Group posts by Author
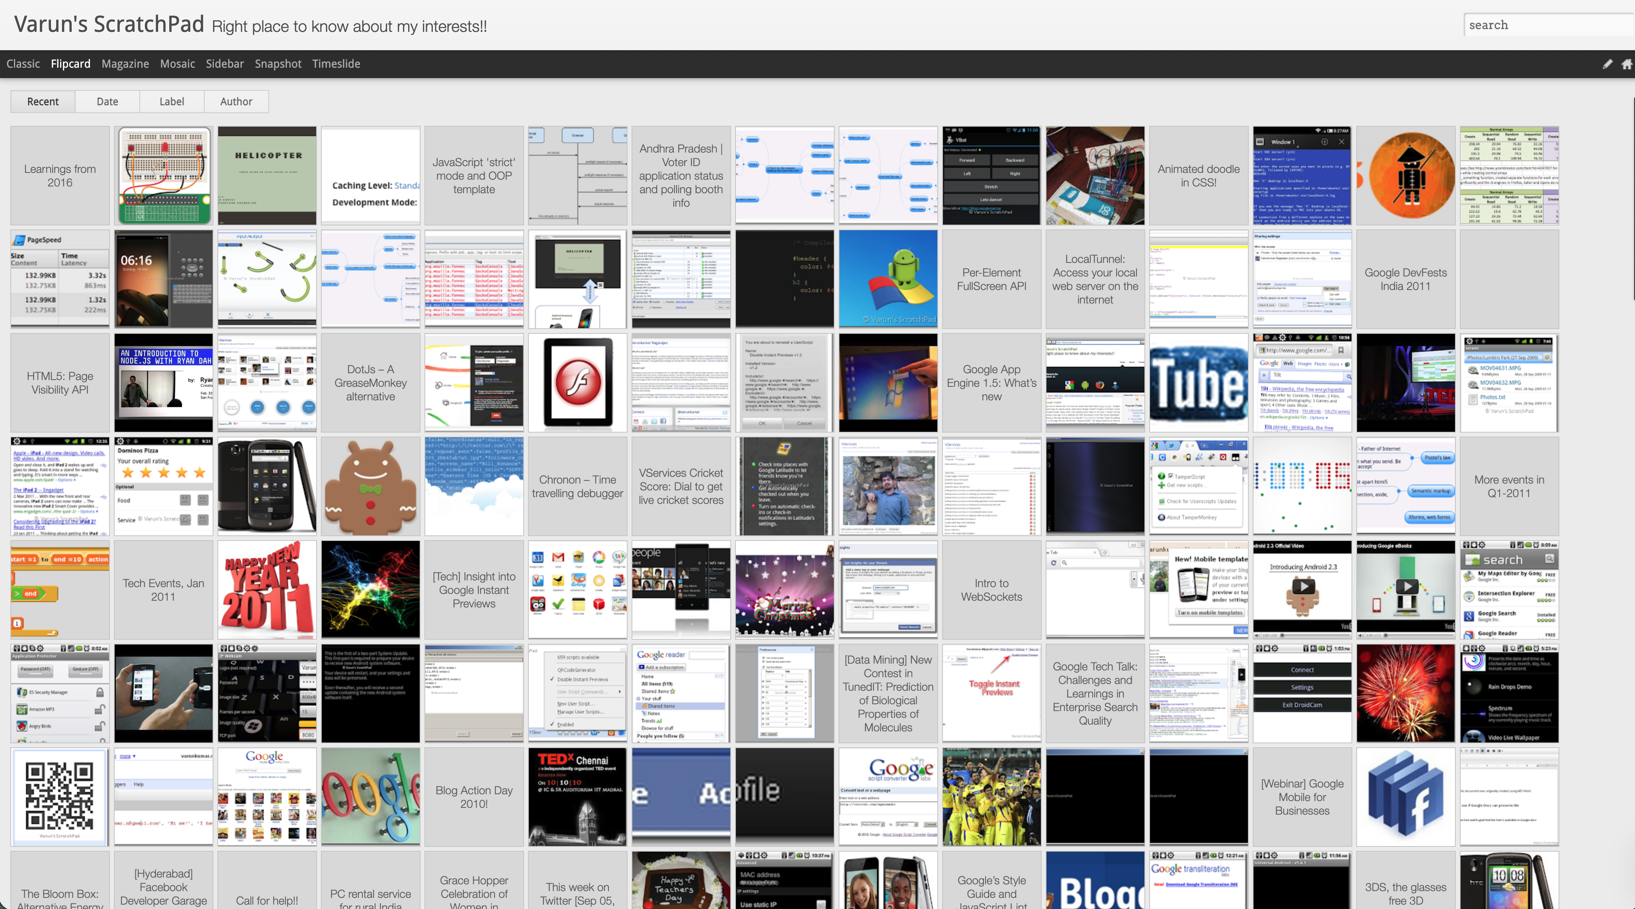The width and height of the screenshot is (1635, 909). [x=236, y=102]
